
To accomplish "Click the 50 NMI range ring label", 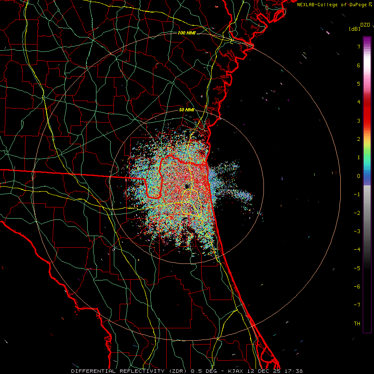I will 187,110.
